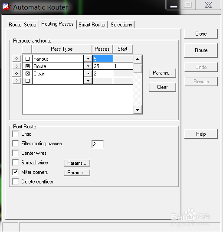Check Filter routing passes option
The width and height of the screenshot is (223, 232).
[16, 144]
